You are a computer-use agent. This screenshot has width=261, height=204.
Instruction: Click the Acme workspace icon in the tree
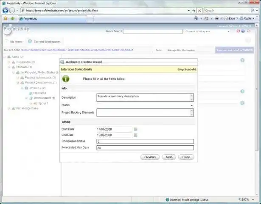click(9, 57)
